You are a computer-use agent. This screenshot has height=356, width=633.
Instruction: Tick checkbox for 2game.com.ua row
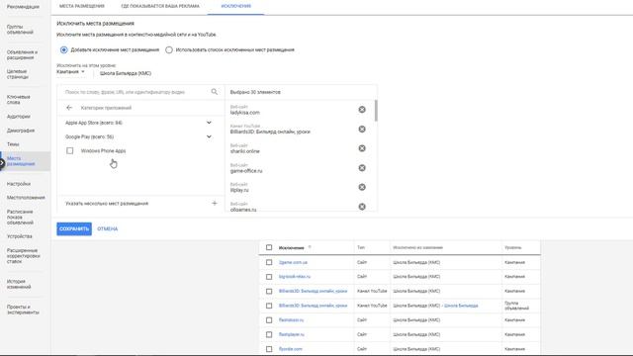click(x=269, y=262)
